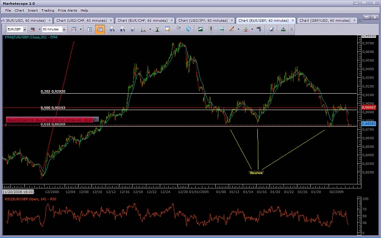Viewport: 381px width, 238px height.
Task: Click the EMA(EUR/GBP.Close,20) indicator label
Action: (31, 37)
